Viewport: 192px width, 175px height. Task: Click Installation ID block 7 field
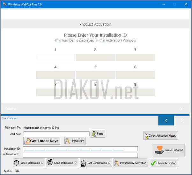[55, 92]
